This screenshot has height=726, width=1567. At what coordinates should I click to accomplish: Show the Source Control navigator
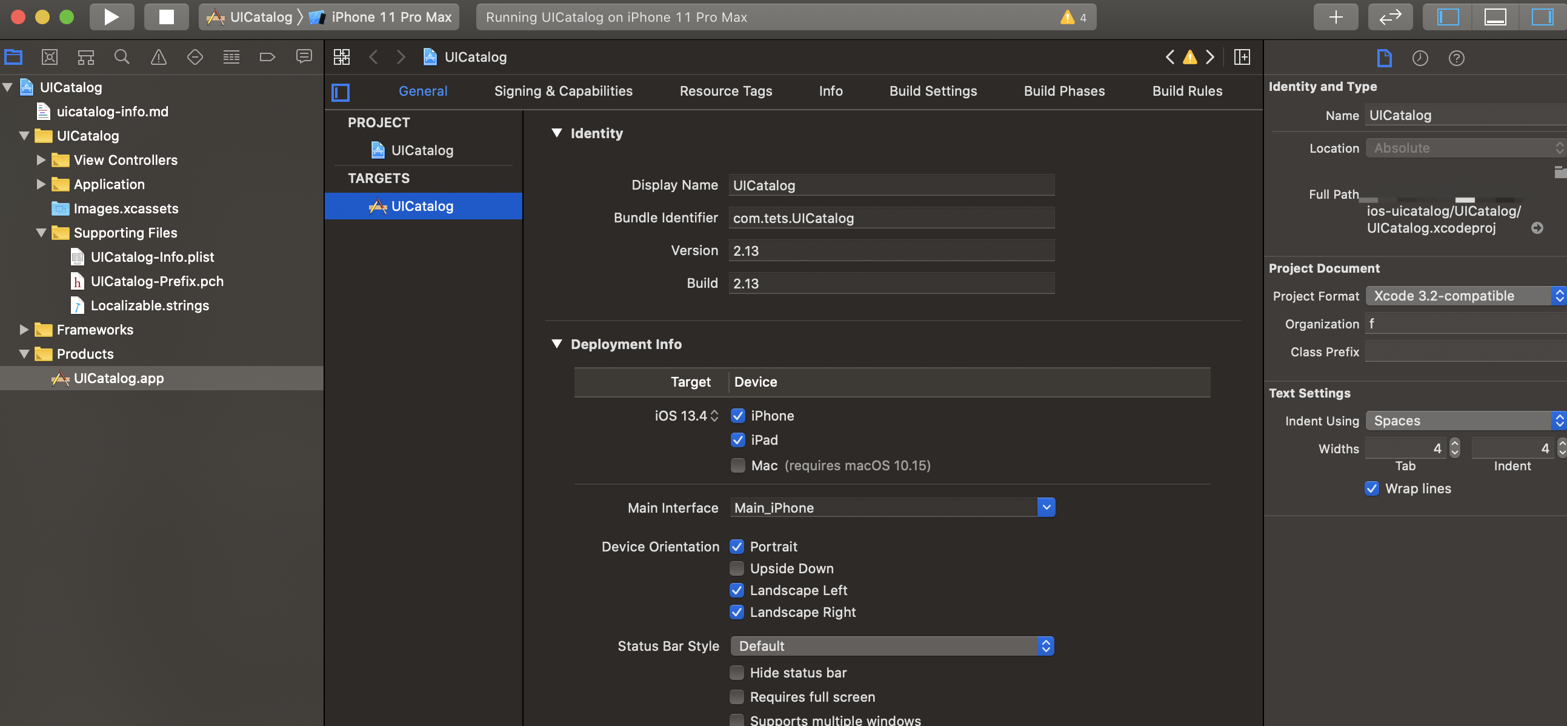49,57
